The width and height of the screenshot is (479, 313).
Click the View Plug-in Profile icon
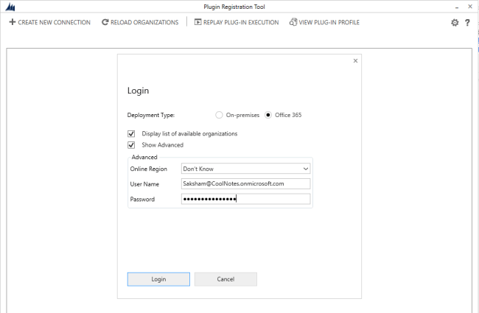click(x=293, y=22)
